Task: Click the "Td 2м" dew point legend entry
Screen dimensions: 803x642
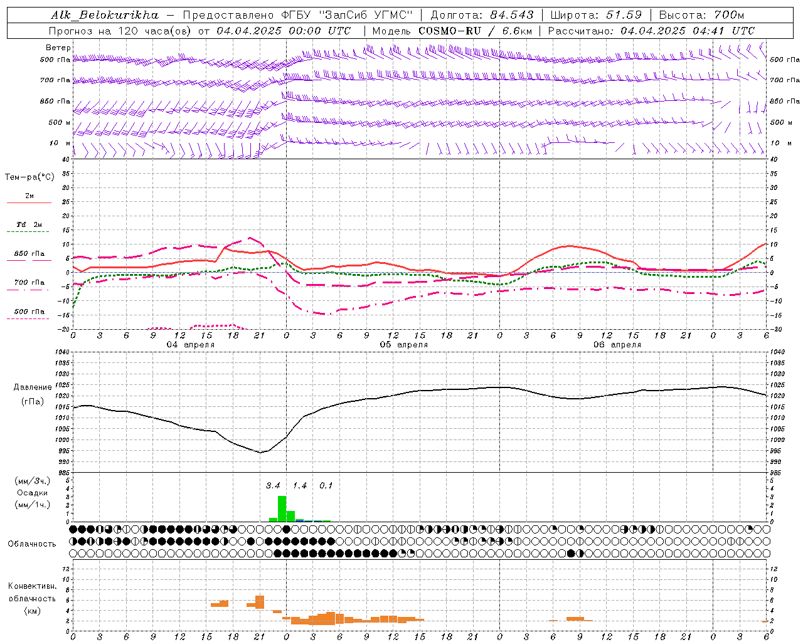Action: click(29, 224)
